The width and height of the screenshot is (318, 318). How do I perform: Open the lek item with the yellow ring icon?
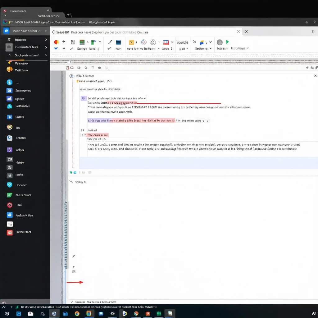tap(13, 127)
